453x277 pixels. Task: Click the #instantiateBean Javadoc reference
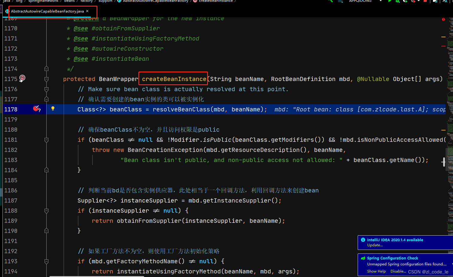click(x=120, y=59)
